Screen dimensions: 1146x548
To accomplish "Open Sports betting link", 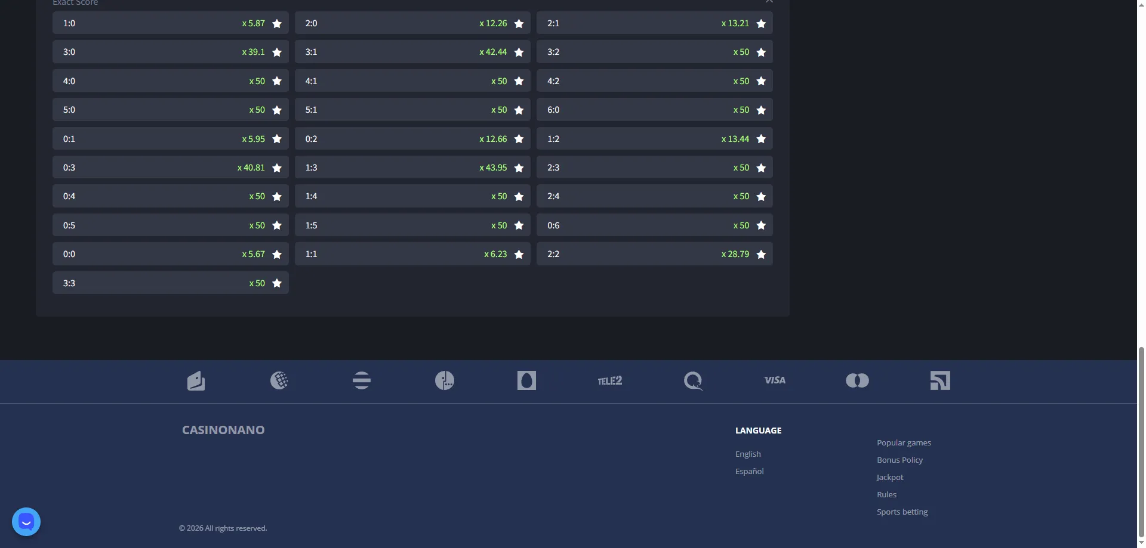I will click(x=902, y=512).
